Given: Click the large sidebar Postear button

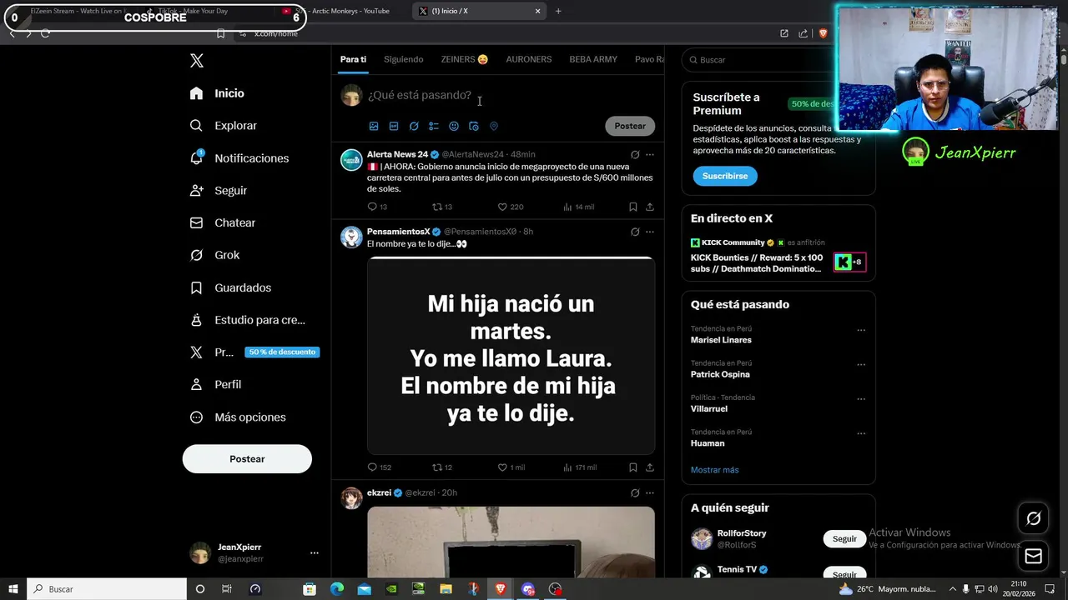Looking at the screenshot, I should 247,459.
